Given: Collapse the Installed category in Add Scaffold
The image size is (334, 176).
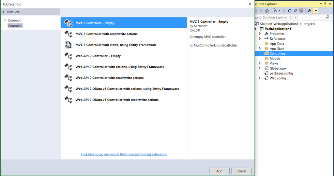Looking at the screenshot, I should pos(3,12).
